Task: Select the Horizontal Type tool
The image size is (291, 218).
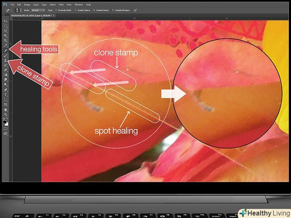Action: pyautogui.click(x=5, y=95)
